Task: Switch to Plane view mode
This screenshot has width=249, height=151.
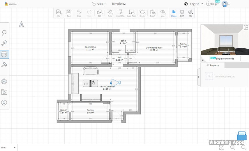Action: point(174,13)
